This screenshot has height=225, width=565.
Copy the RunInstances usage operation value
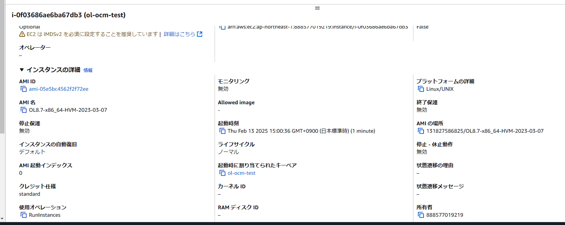(24, 215)
